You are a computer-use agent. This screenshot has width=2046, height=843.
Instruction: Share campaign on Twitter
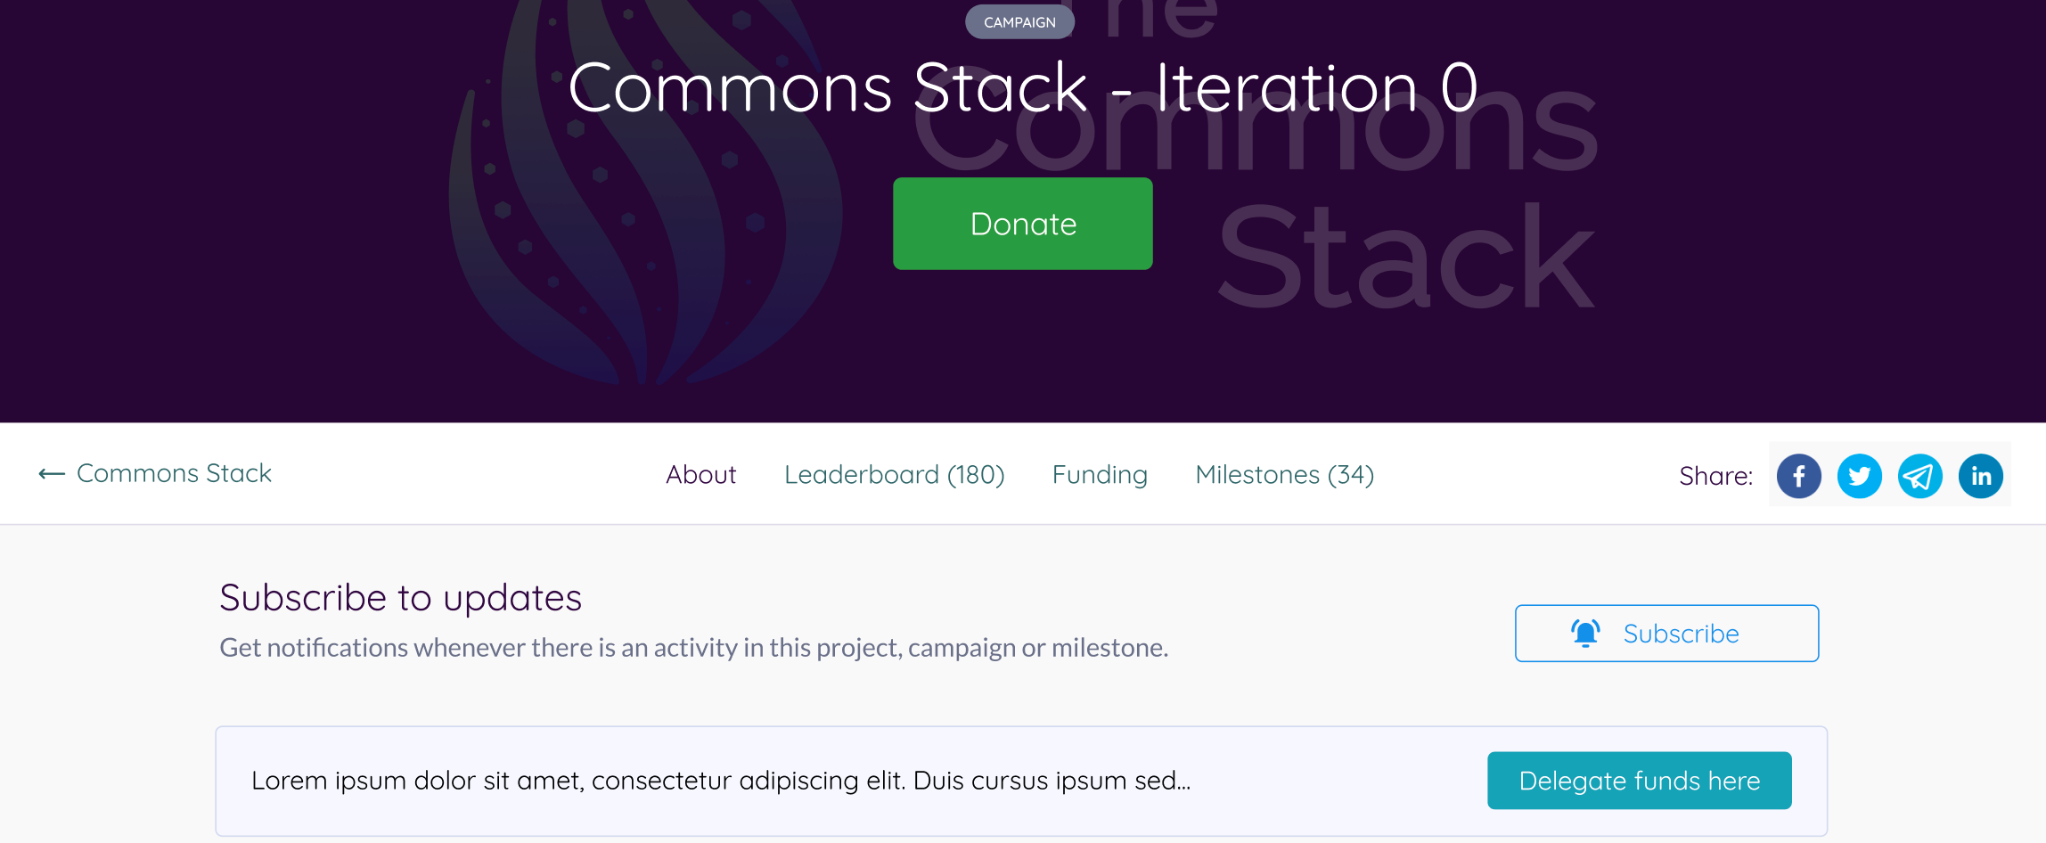pos(1859,476)
